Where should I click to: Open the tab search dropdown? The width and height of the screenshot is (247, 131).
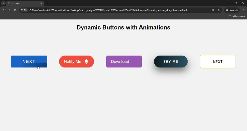3,3
